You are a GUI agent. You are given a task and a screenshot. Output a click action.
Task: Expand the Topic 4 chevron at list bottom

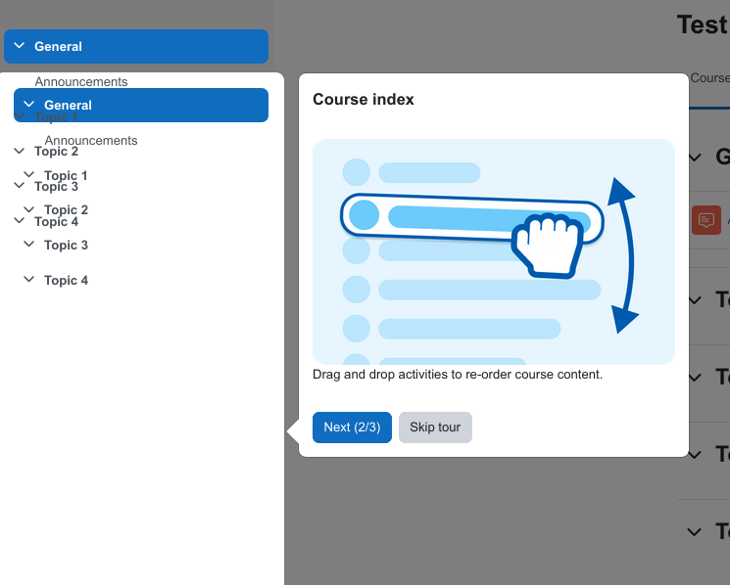28,279
